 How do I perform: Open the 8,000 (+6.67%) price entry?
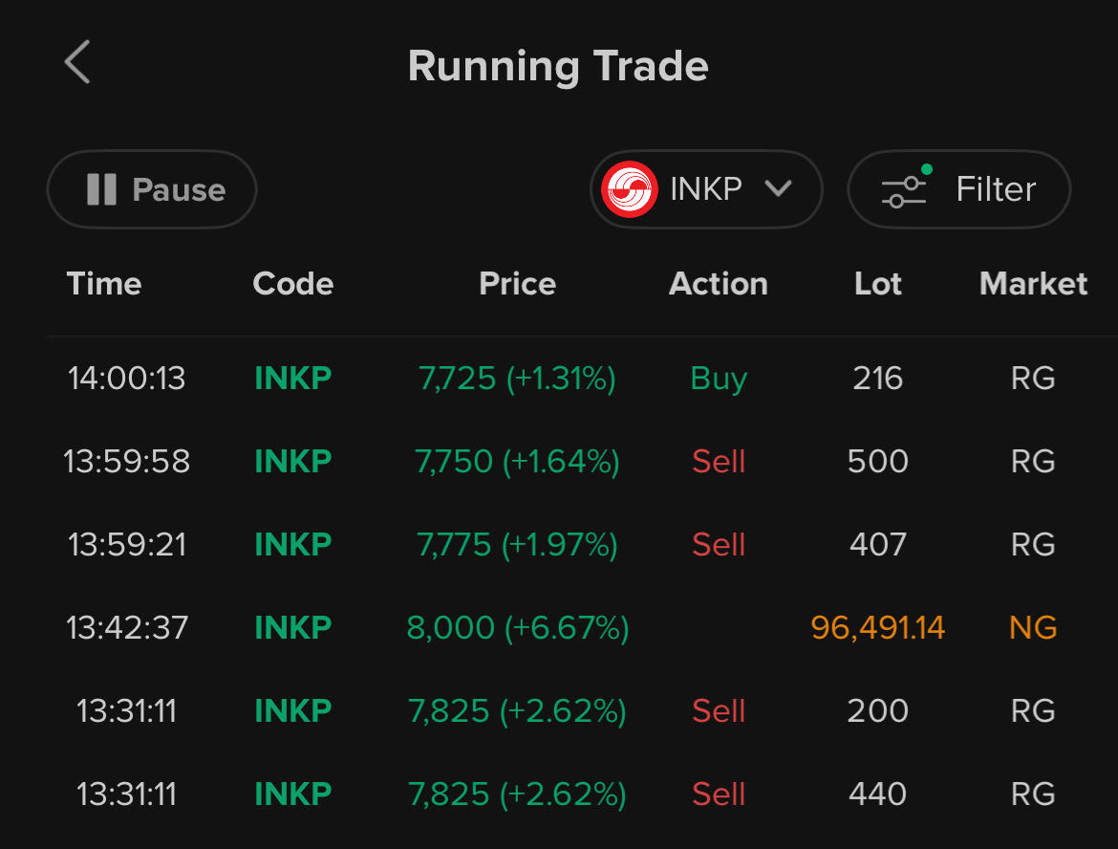pyautogui.click(x=517, y=628)
